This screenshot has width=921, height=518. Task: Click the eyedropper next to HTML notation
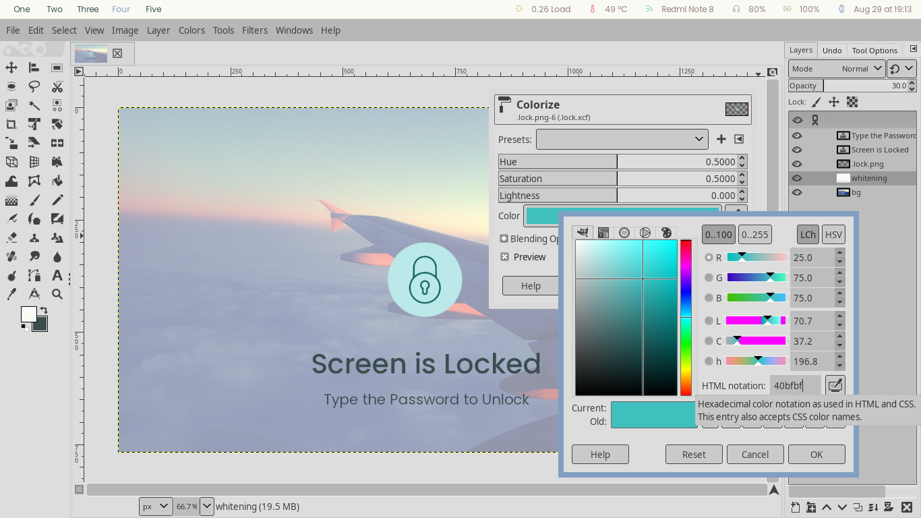(835, 385)
